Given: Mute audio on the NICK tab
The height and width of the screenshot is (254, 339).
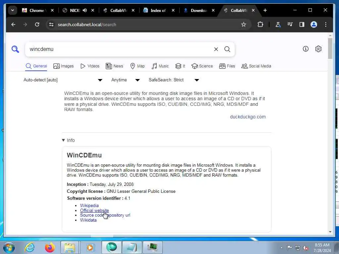Looking at the screenshot, I should pos(85,10).
